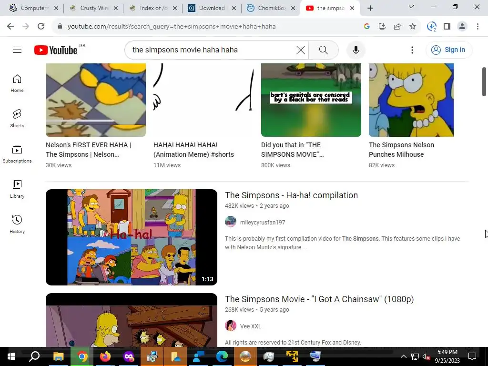Sign in to YouTube
The width and height of the screenshot is (488, 366).
click(448, 50)
